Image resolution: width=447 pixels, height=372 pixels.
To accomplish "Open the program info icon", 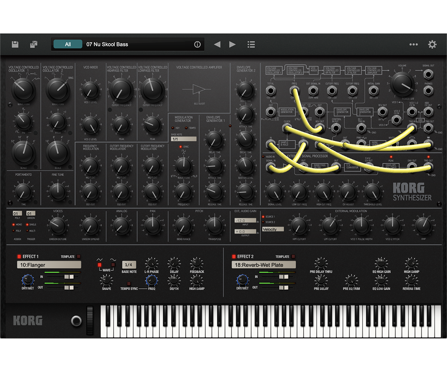I will click(197, 44).
